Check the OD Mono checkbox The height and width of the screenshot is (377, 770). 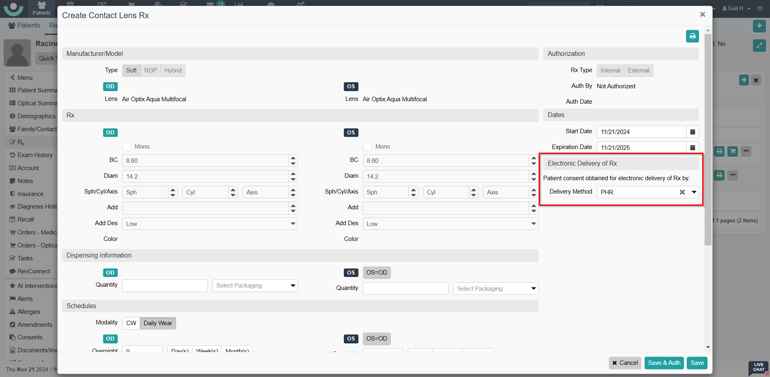(127, 147)
